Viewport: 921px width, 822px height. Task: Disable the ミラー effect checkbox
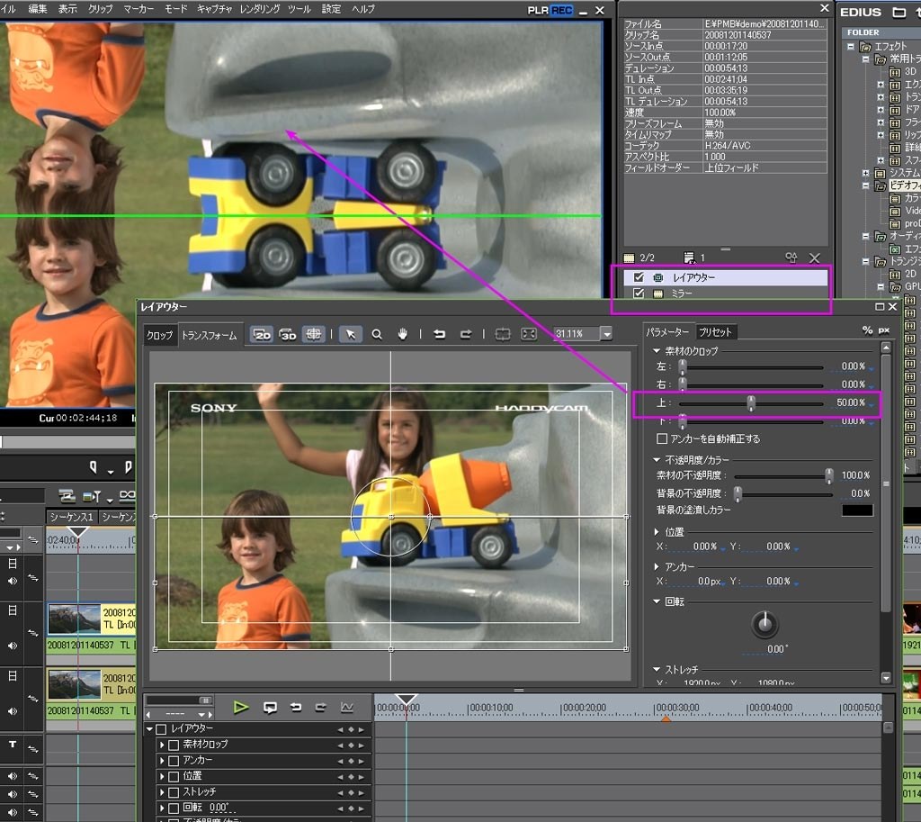(x=639, y=294)
